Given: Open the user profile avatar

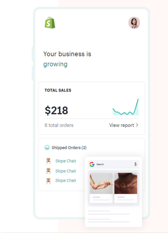Looking at the screenshot, I should 134,22.
